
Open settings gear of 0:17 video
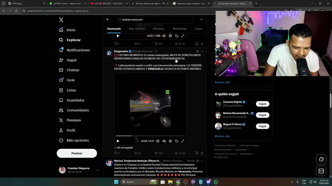[x=170, y=141]
